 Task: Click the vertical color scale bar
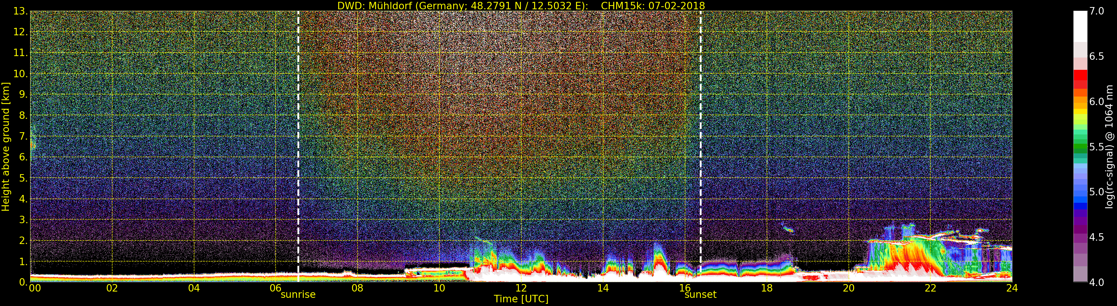(1080, 146)
